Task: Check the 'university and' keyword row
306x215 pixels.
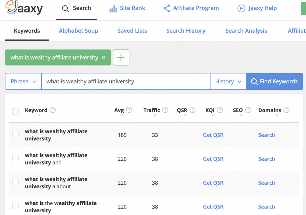Action: 15,158
